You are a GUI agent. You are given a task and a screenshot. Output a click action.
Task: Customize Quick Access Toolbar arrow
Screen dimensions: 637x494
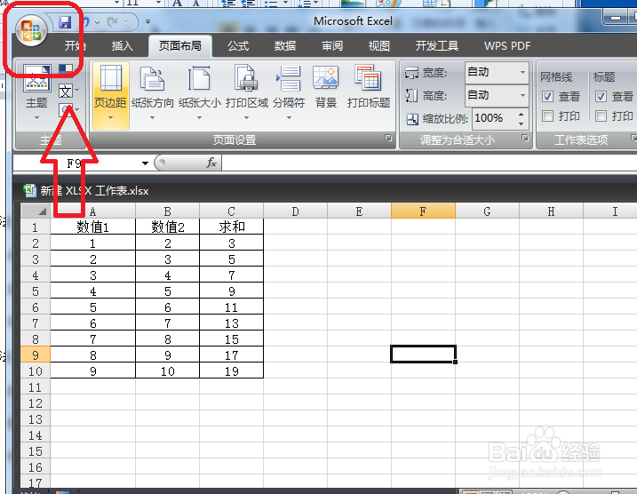pos(147,22)
